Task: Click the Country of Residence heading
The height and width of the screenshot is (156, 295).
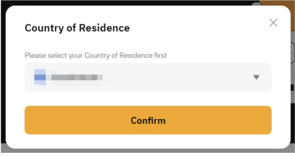Action: click(77, 28)
